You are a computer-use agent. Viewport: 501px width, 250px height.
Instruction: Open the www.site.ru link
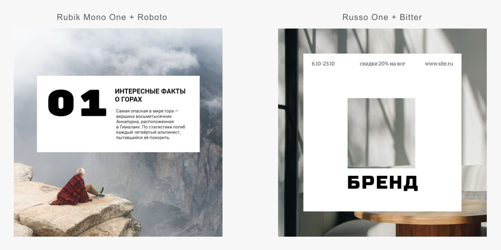coord(439,64)
